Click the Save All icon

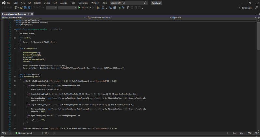tap(29, 7)
